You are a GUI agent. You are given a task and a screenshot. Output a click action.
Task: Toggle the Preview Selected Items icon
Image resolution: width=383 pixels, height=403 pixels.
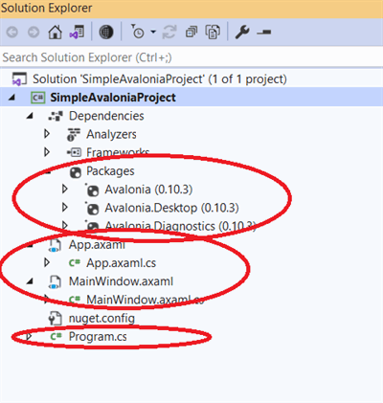coord(264,32)
